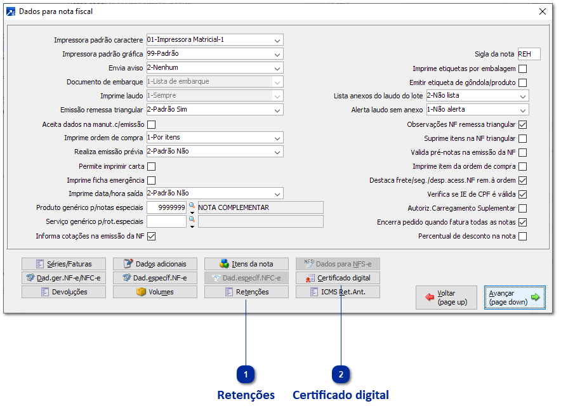Click the Dados adicionais notepad icon
The image size is (561, 413).
click(x=128, y=263)
